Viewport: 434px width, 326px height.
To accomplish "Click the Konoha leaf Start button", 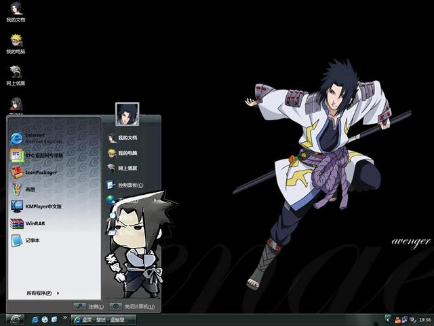I will point(15,320).
